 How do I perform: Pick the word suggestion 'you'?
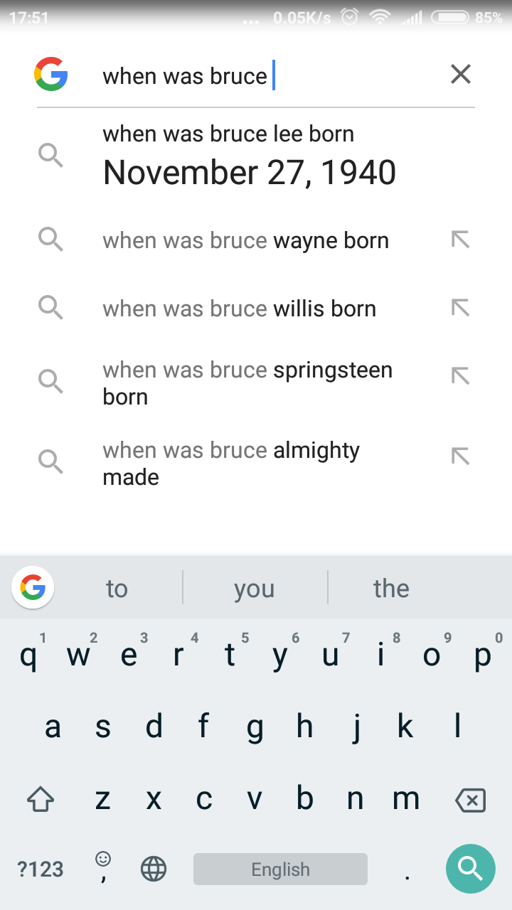tap(255, 589)
